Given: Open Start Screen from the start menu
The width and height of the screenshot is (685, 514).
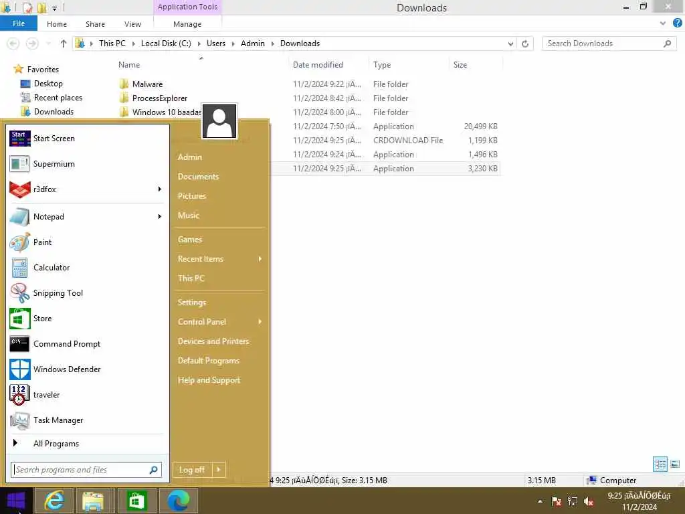Looking at the screenshot, I should point(88,139).
